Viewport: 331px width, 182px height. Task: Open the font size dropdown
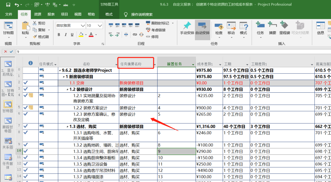coord(100,25)
